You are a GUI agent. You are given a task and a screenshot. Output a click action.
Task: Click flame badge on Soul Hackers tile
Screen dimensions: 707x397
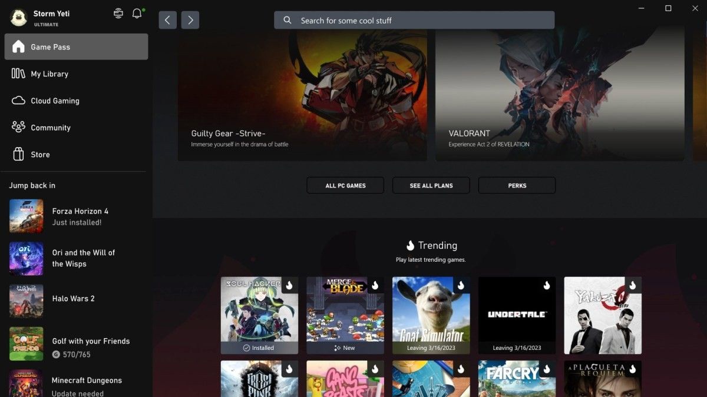tap(289, 285)
